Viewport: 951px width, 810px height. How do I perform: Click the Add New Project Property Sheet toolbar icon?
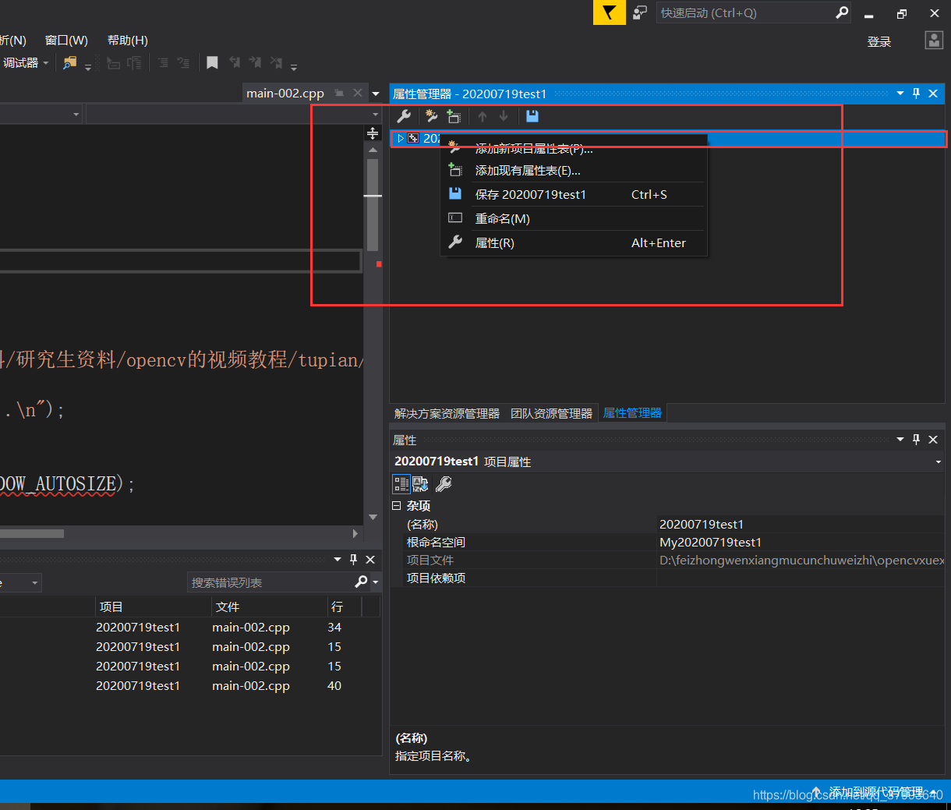(431, 115)
